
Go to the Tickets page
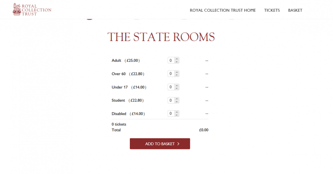pos(272,10)
